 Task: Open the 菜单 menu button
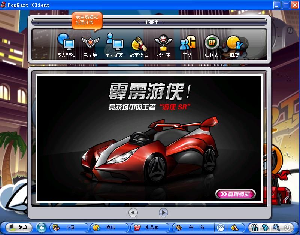(x=18, y=227)
